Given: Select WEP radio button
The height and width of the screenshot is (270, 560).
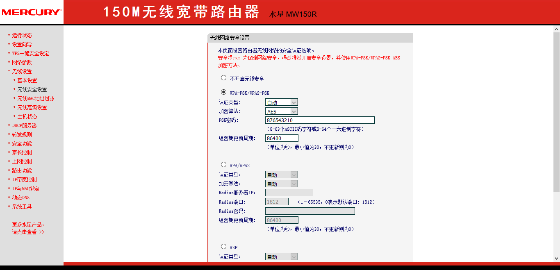Looking at the screenshot, I should coord(223,247).
